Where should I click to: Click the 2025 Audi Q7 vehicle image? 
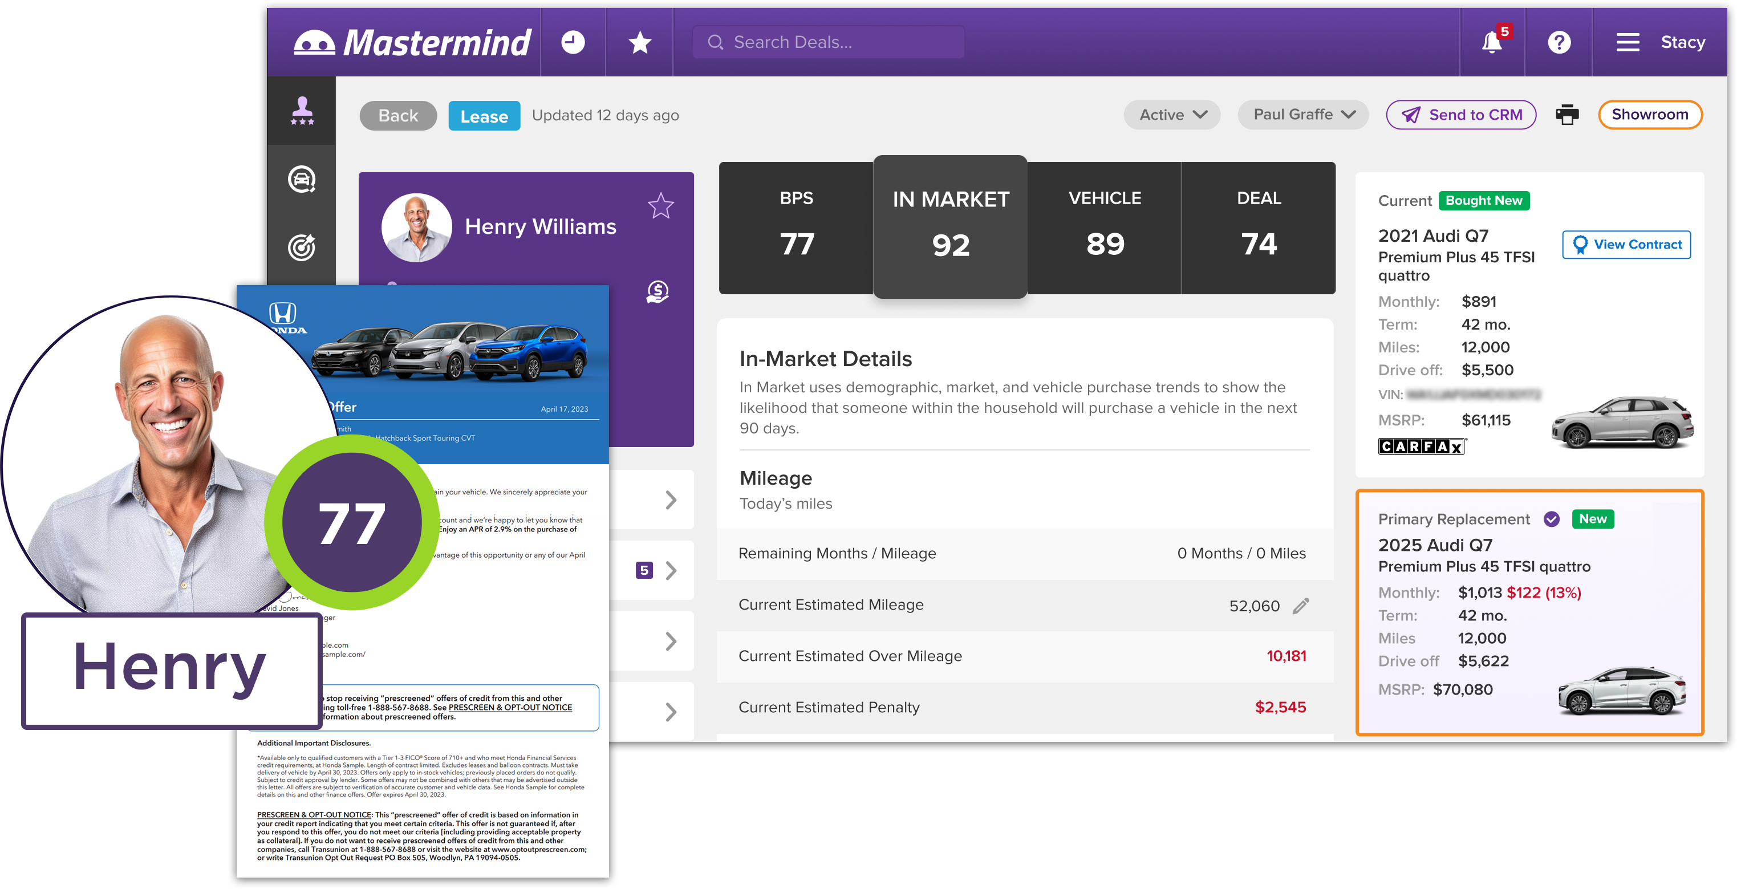(1623, 690)
